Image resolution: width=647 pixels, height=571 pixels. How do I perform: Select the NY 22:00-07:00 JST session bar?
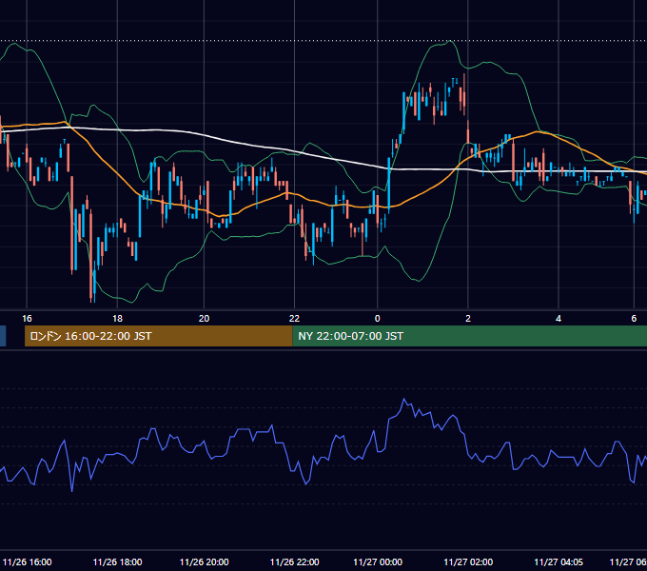470,336
